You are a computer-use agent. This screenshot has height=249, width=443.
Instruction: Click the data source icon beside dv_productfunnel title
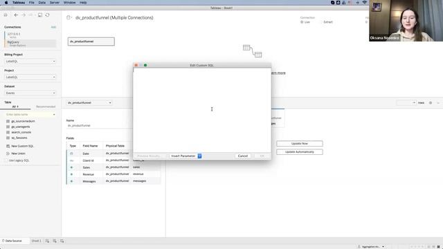click(x=69, y=17)
